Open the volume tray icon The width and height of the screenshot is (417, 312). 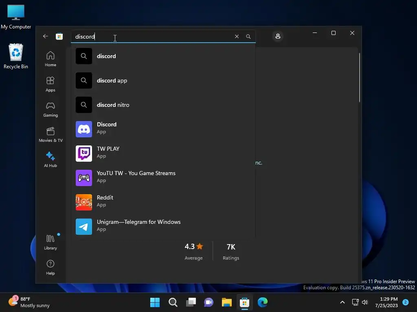(x=365, y=302)
